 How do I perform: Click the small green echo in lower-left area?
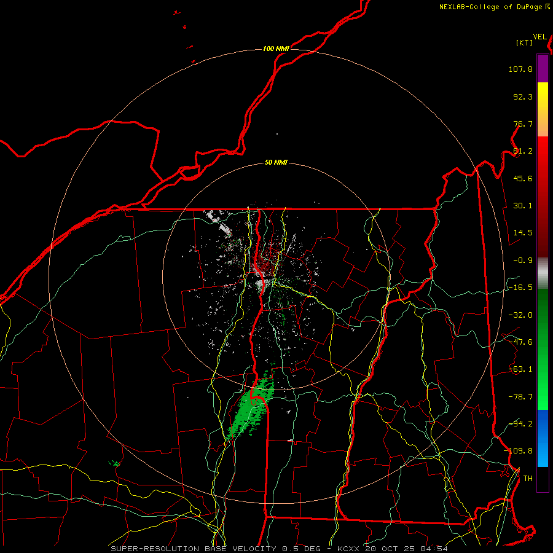coord(114,463)
